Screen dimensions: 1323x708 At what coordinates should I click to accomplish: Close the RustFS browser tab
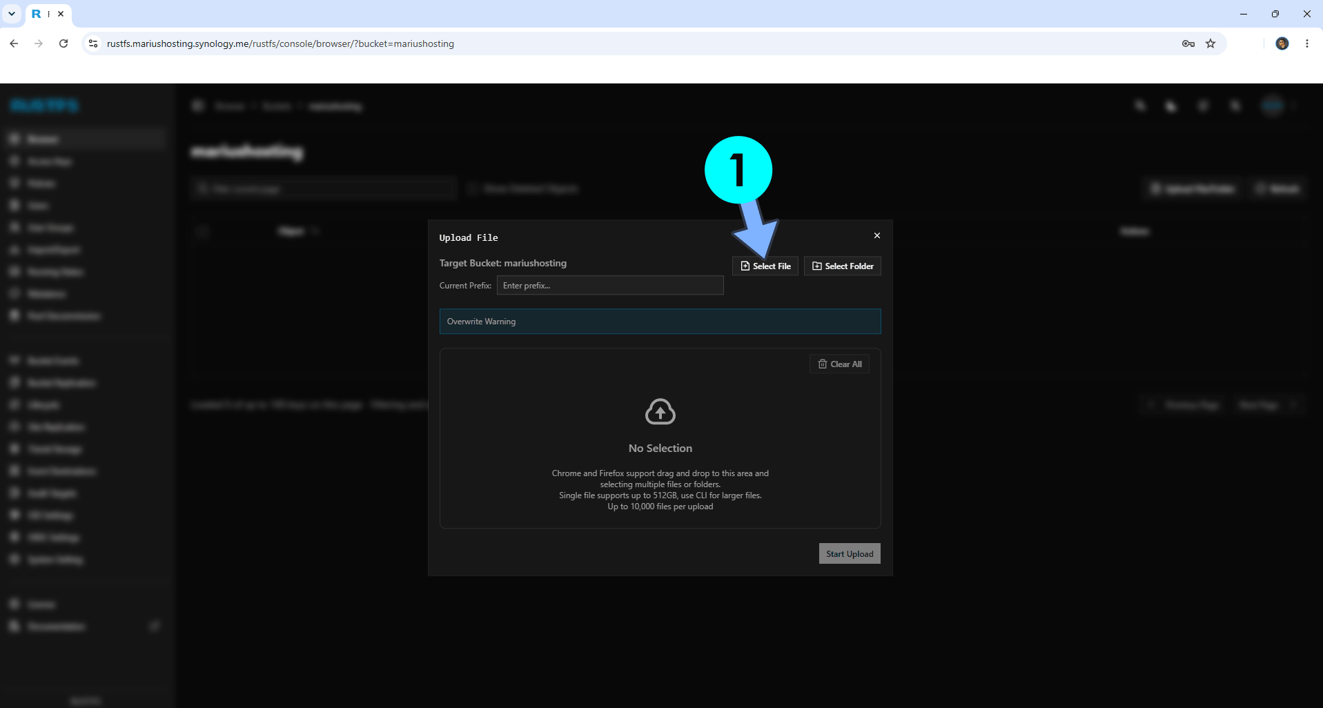pyautogui.click(x=61, y=14)
